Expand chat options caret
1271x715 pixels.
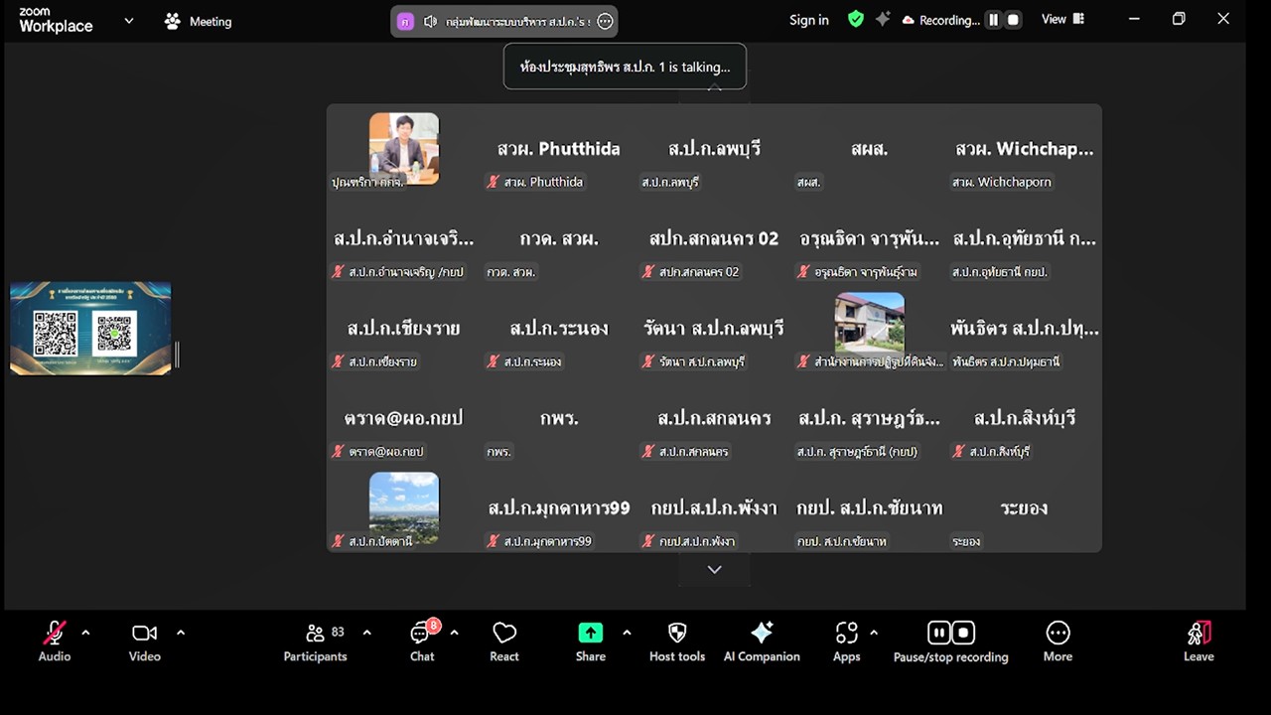coord(454,632)
